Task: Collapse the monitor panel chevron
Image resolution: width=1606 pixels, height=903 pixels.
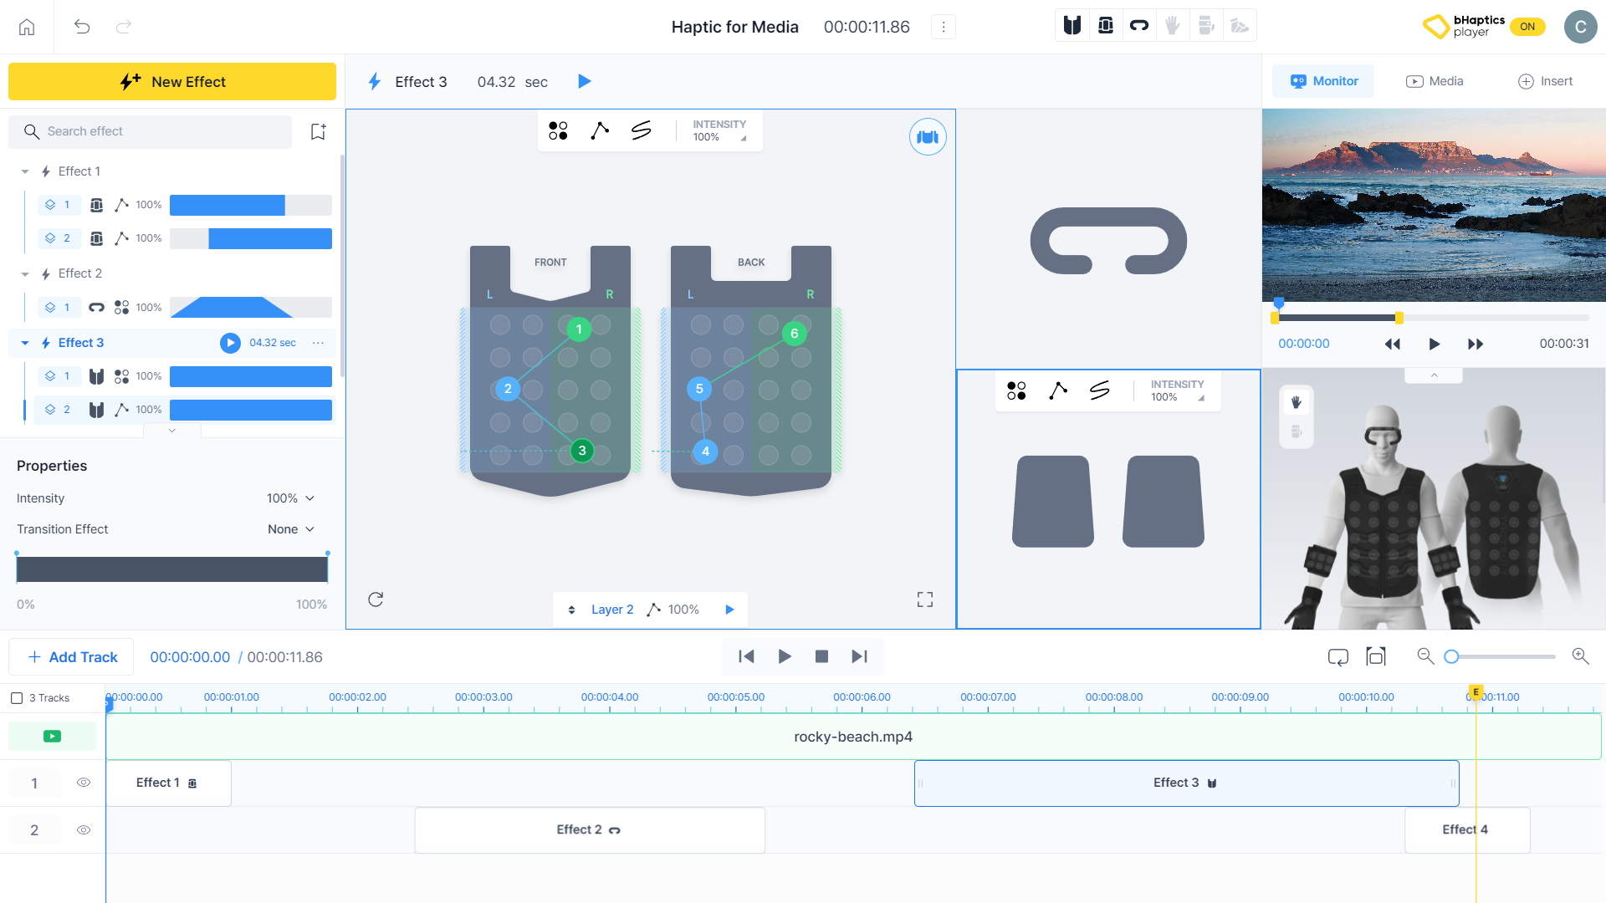Action: point(1435,375)
